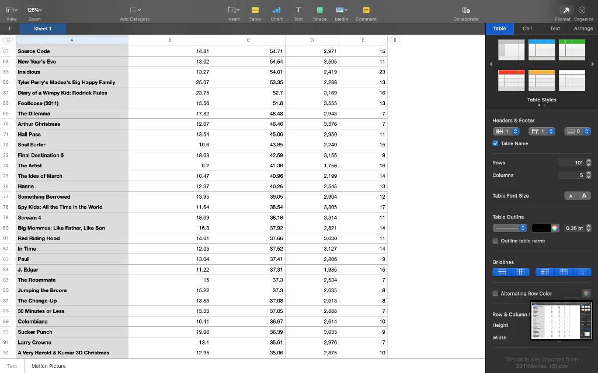The width and height of the screenshot is (598, 373).
Task: Click the Motion Picture formula bar text
Action: [x=48, y=366]
